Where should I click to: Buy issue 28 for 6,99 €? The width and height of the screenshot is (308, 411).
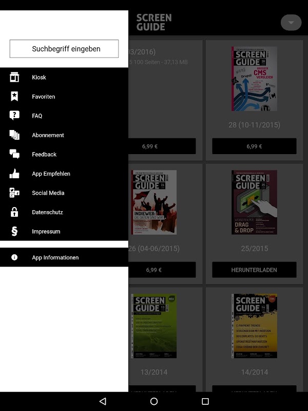click(x=254, y=146)
